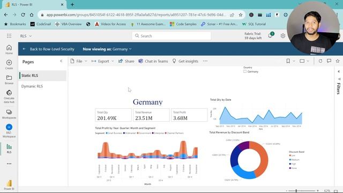Viewport: 343px width, 193px height.
Task: Open the notifications bell
Action: click(270, 36)
